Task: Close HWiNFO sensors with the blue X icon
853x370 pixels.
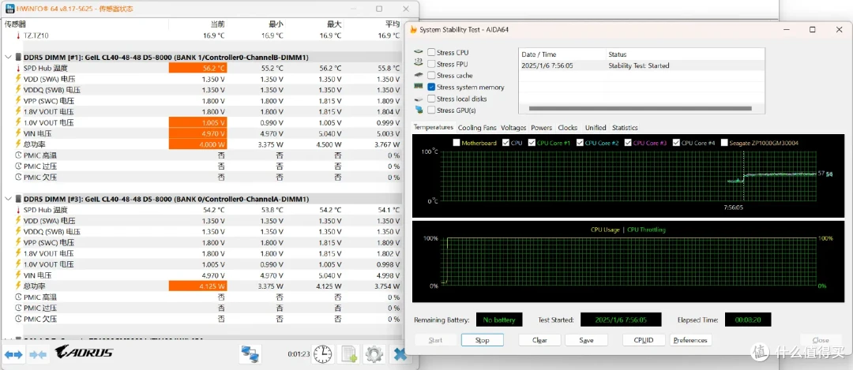Action: pyautogui.click(x=400, y=354)
